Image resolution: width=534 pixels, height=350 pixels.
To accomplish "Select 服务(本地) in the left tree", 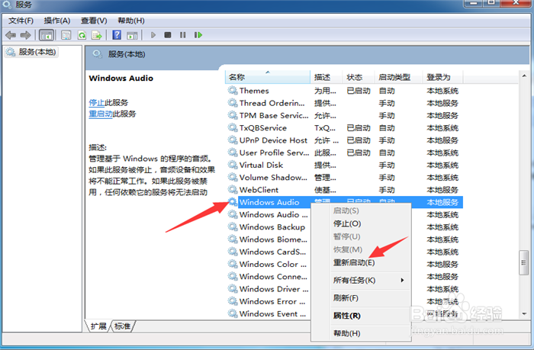I will (31, 52).
